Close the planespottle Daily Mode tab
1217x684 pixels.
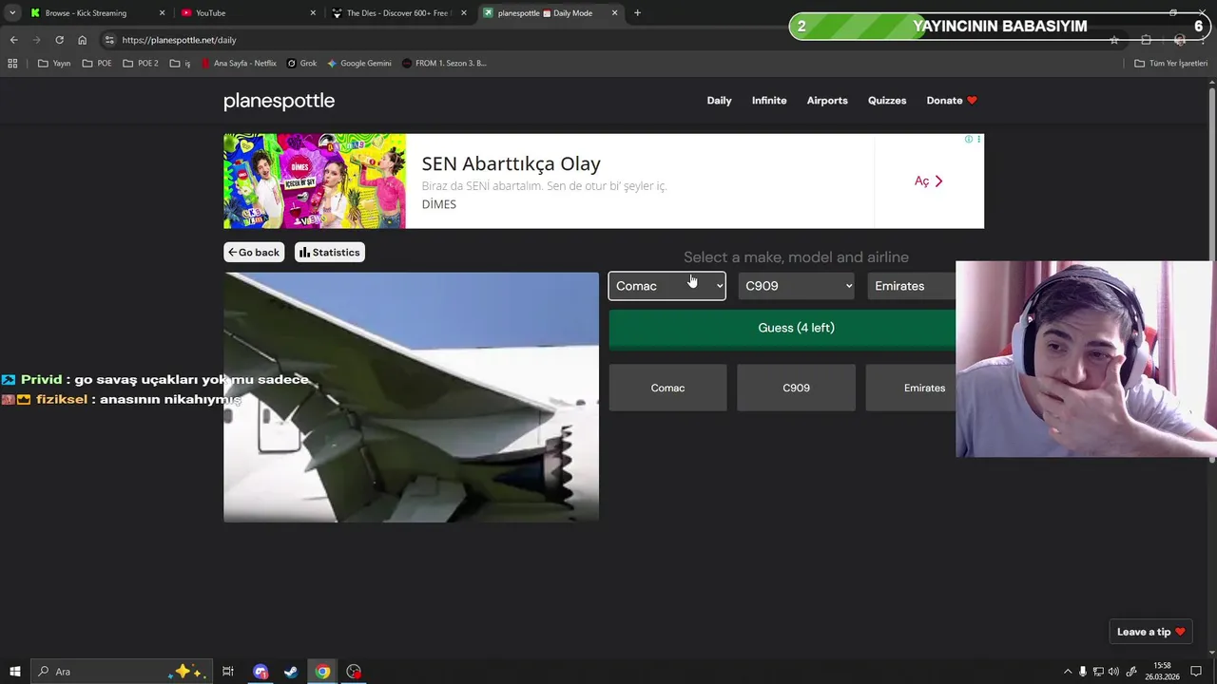click(614, 13)
